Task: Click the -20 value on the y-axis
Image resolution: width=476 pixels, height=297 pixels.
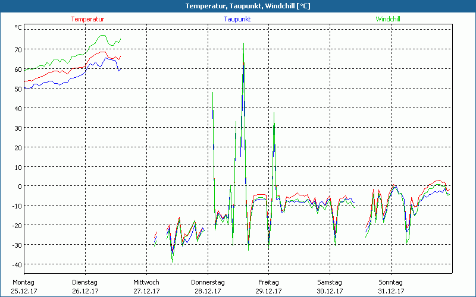Action: (17, 226)
